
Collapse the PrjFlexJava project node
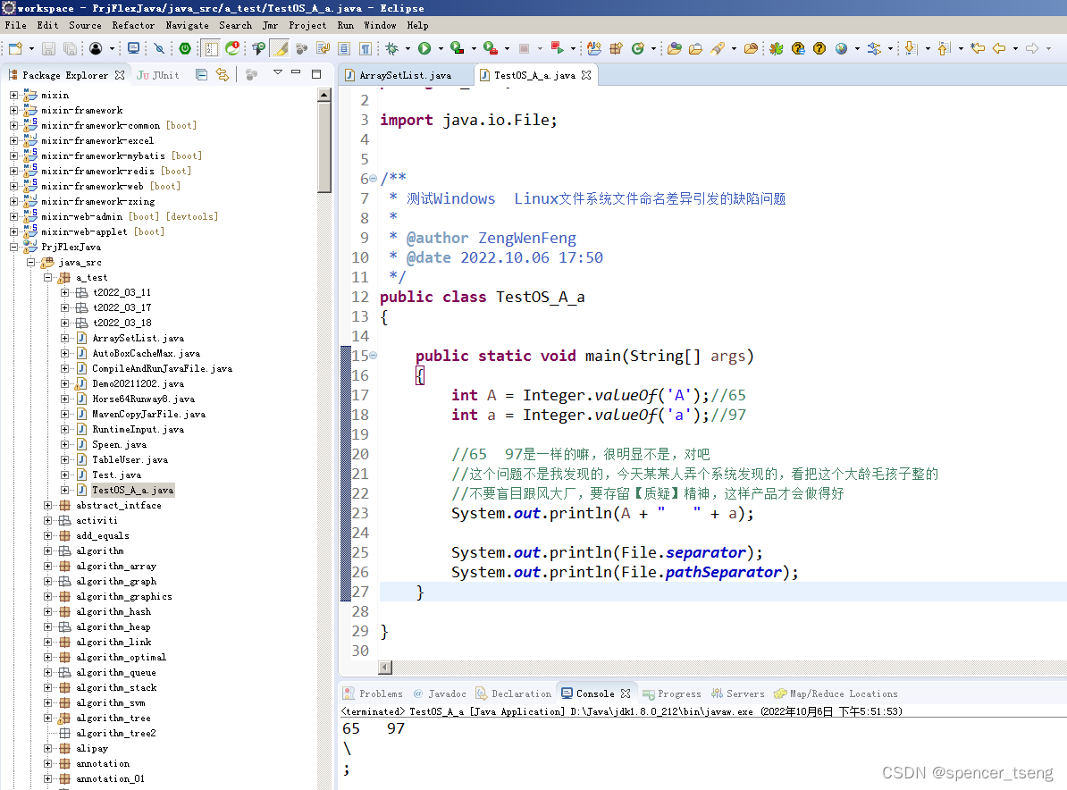click(13, 247)
